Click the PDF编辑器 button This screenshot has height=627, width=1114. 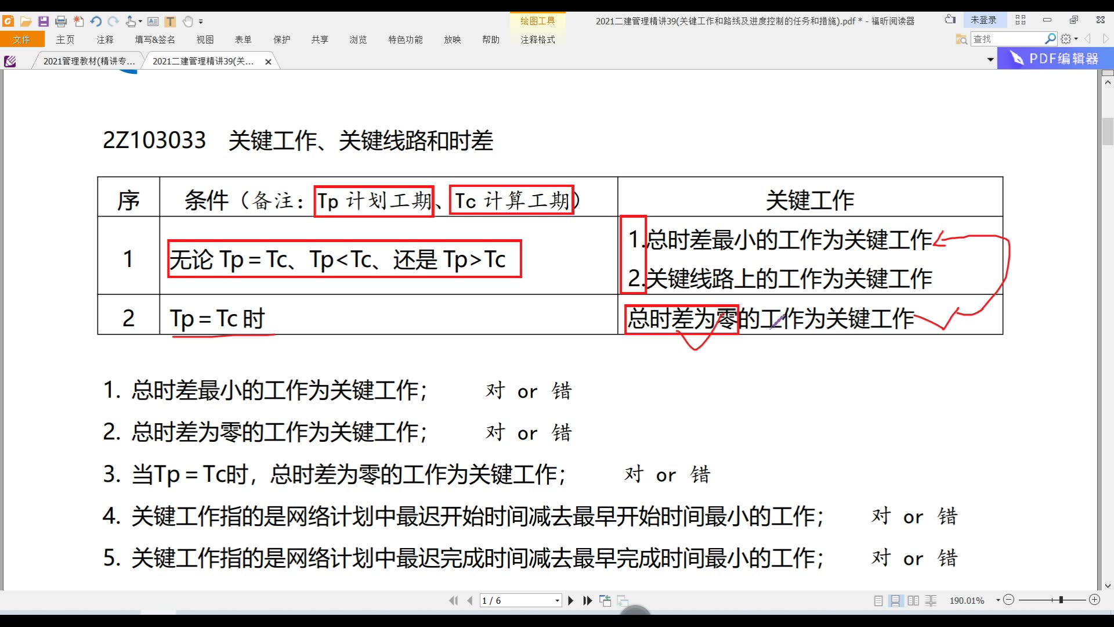coord(1055,59)
